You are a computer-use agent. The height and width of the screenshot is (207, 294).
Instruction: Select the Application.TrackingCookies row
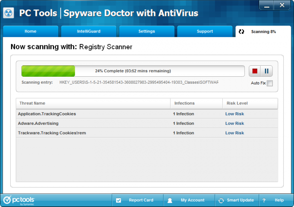click(x=147, y=114)
